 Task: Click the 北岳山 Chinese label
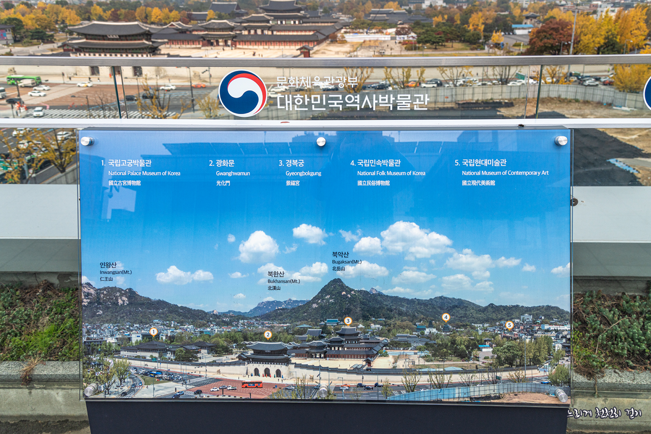(339, 269)
